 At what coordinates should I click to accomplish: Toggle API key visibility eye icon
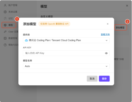[x=106, y=53]
